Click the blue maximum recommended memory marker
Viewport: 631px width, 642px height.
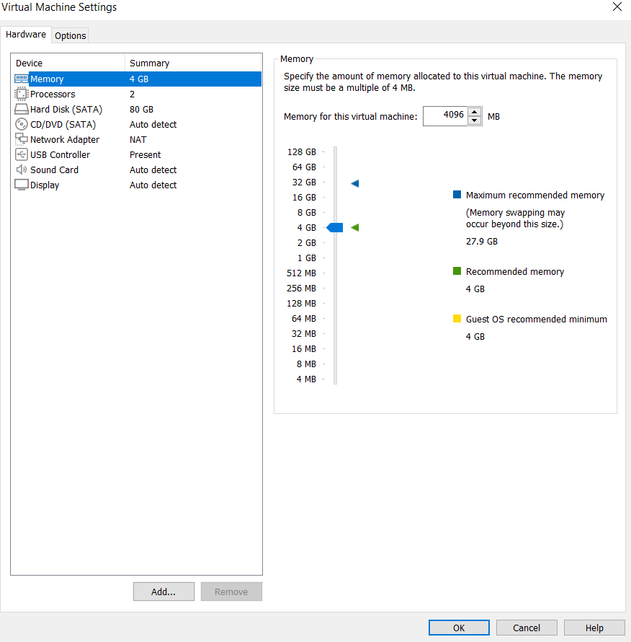(x=355, y=183)
